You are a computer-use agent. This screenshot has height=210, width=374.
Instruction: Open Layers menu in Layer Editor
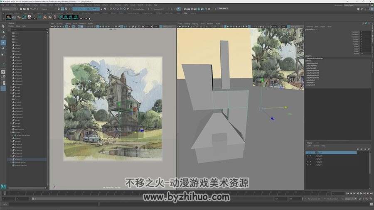309,146
